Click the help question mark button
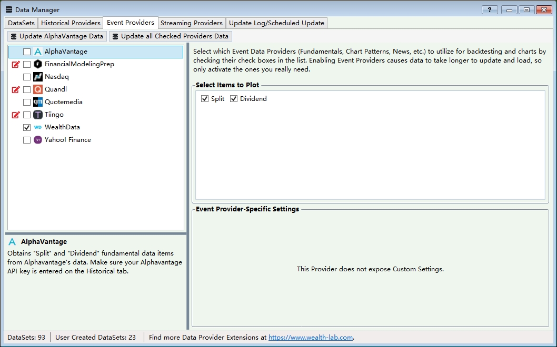The image size is (557, 347). pos(490,9)
